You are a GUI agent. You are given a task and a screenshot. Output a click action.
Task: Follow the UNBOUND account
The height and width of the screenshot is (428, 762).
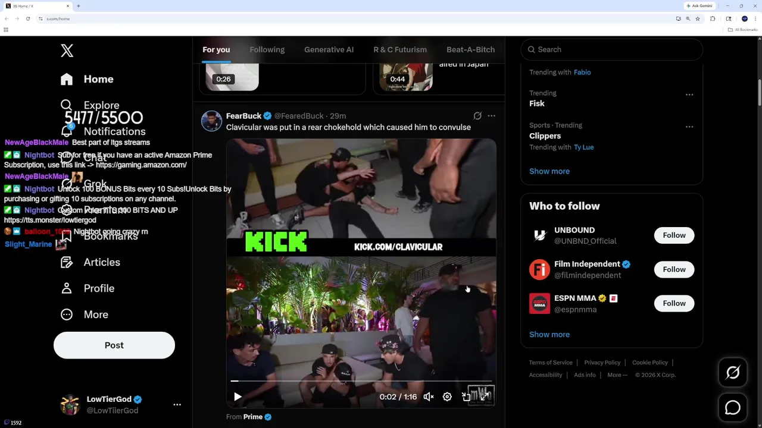click(x=674, y=235)
